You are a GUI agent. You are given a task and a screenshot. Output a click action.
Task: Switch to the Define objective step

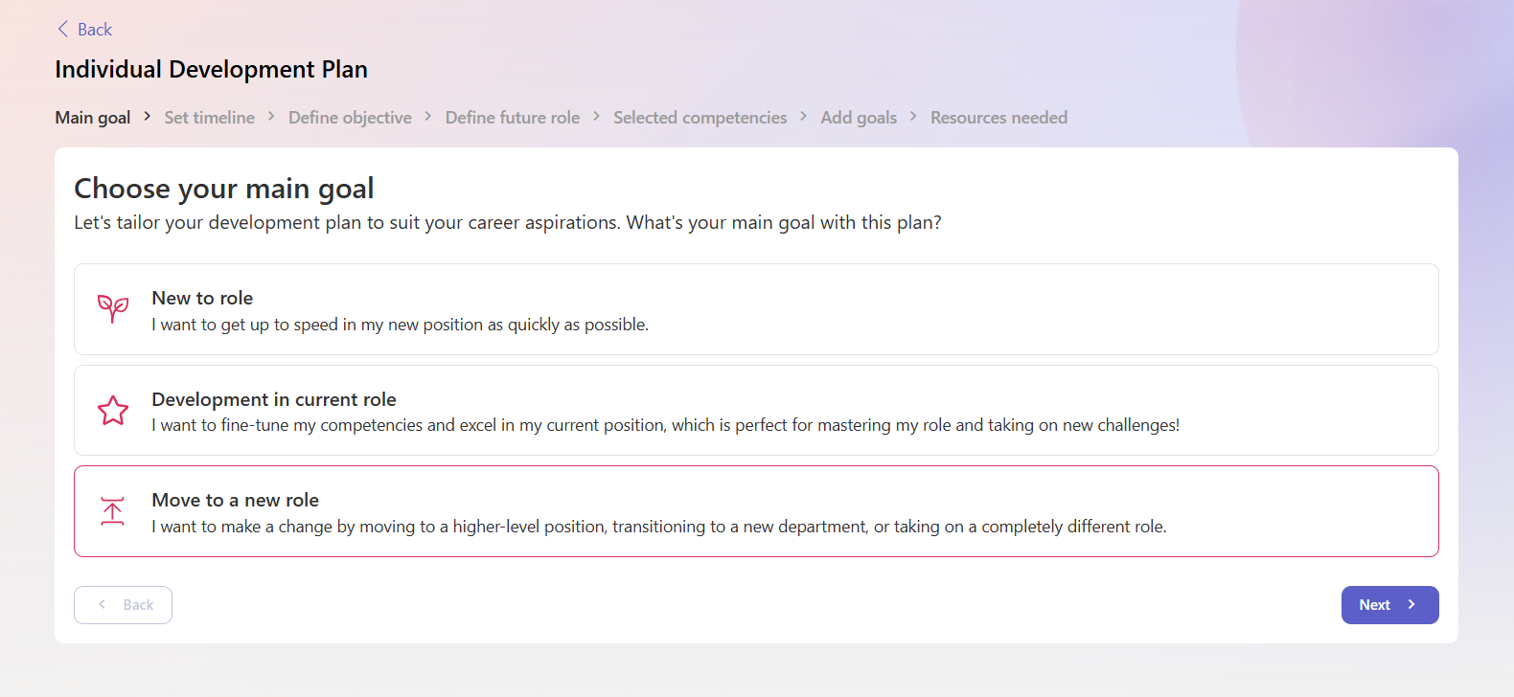pyautogui.click(x=350, y=118)
